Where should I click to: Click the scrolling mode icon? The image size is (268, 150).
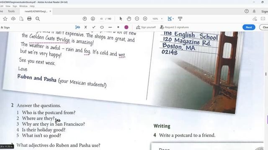click(180, 19)
